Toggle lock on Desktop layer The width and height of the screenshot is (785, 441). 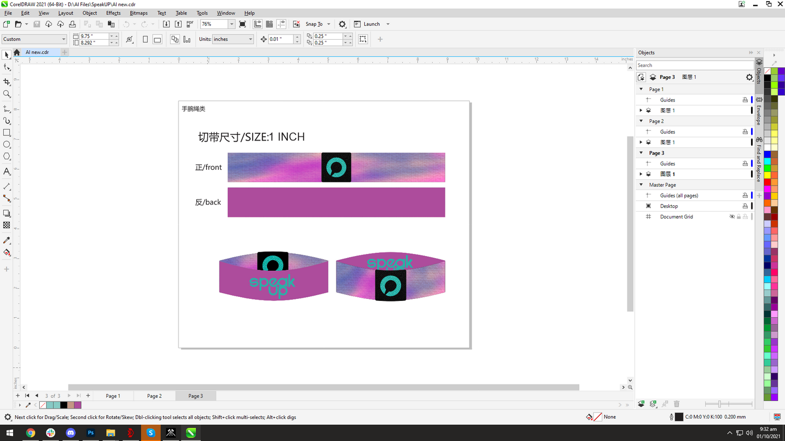pyautogui.click(x=745, y=206)
